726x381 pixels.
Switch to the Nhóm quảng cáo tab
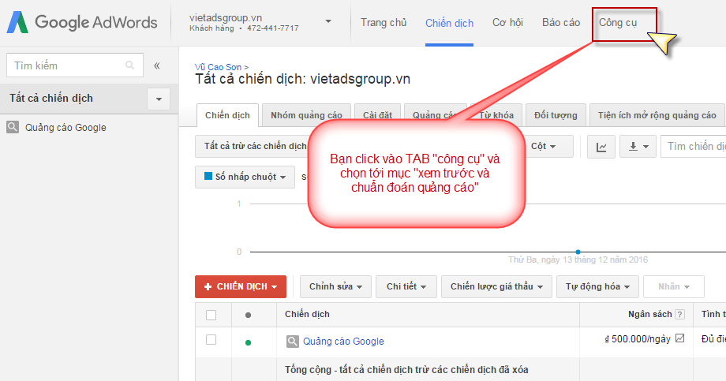point(306,115)
